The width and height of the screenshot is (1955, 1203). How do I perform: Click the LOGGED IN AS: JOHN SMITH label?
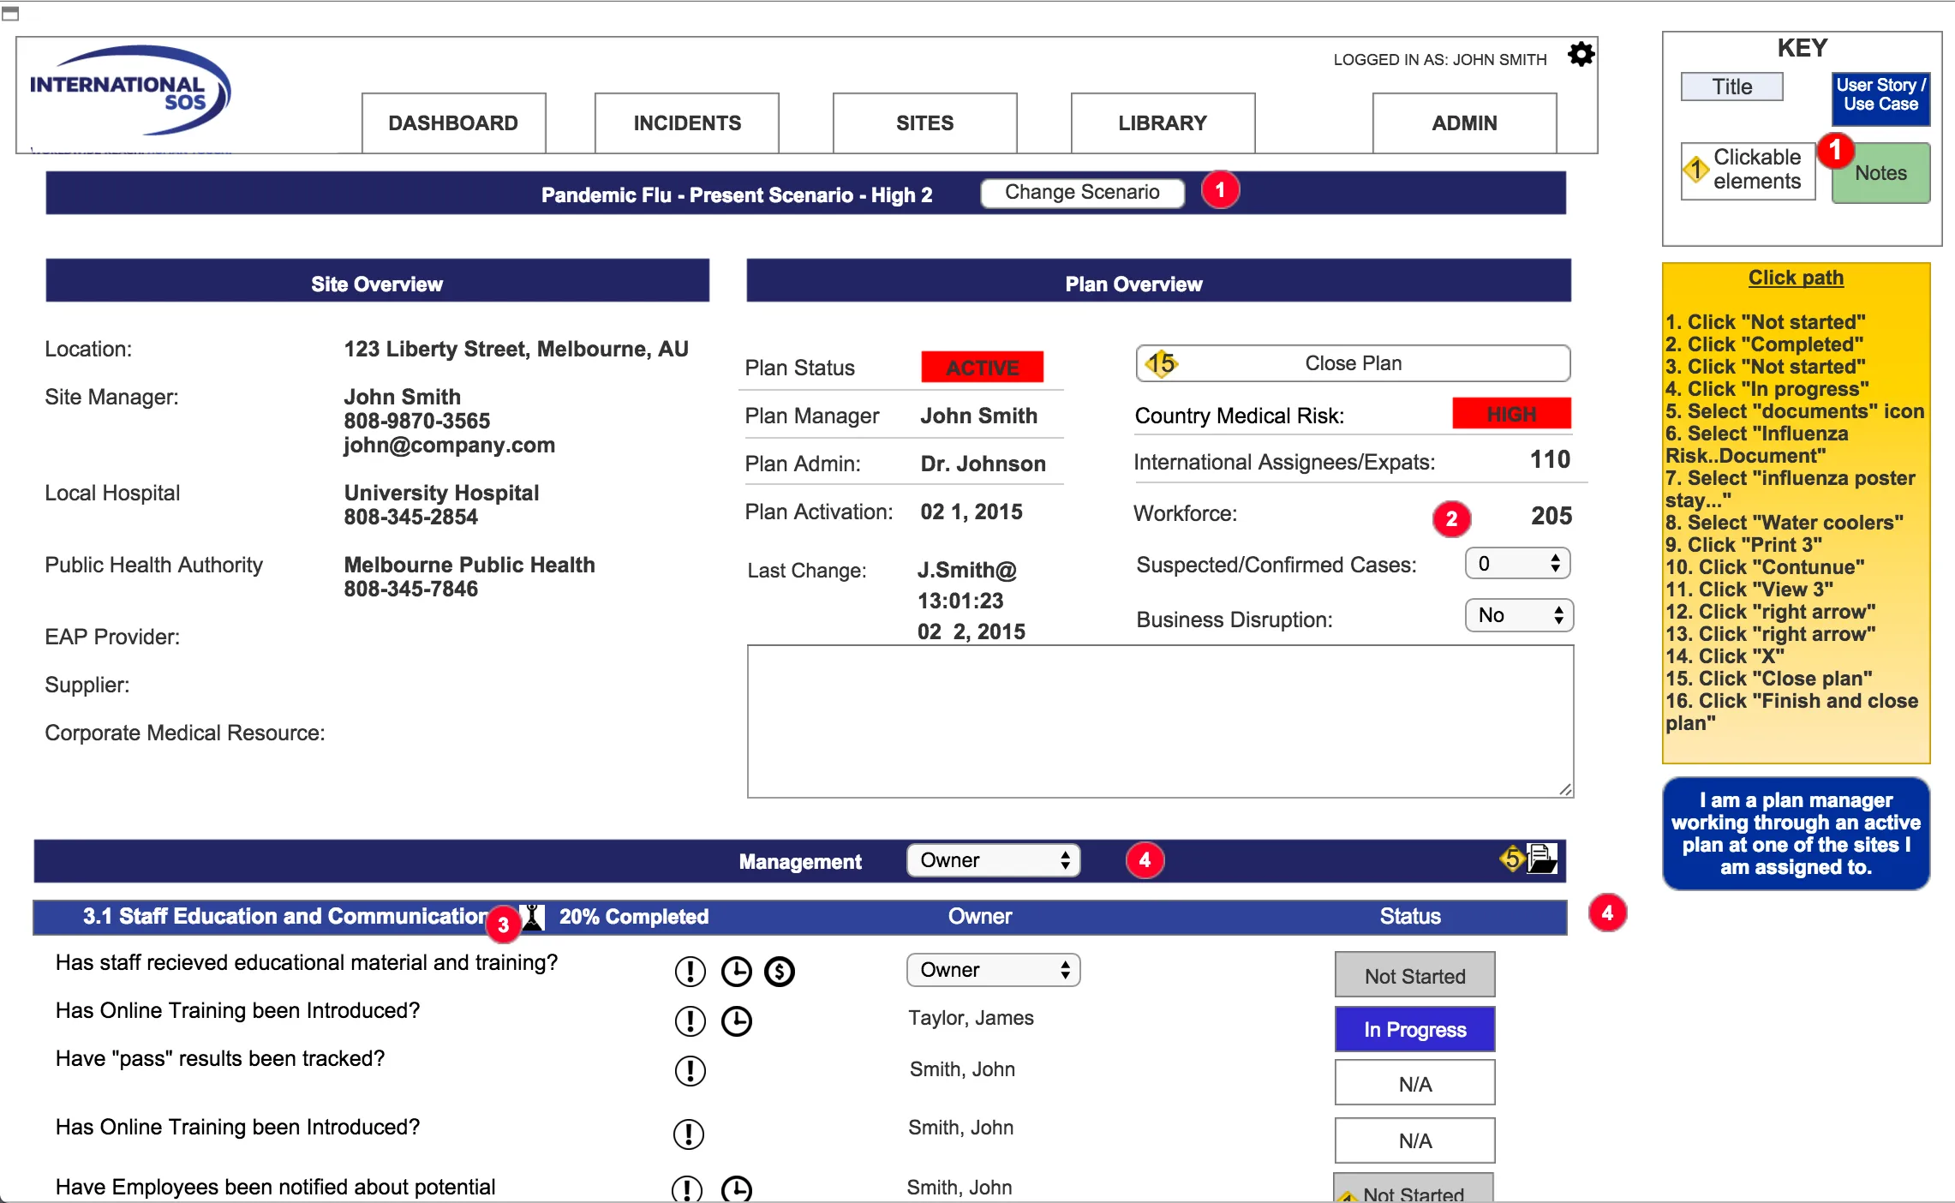point(1439,60)
